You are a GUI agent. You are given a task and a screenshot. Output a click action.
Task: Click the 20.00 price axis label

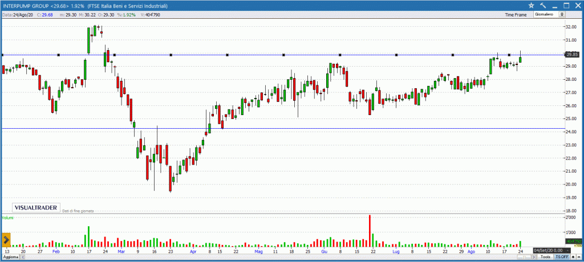click(x=571, y=184)
